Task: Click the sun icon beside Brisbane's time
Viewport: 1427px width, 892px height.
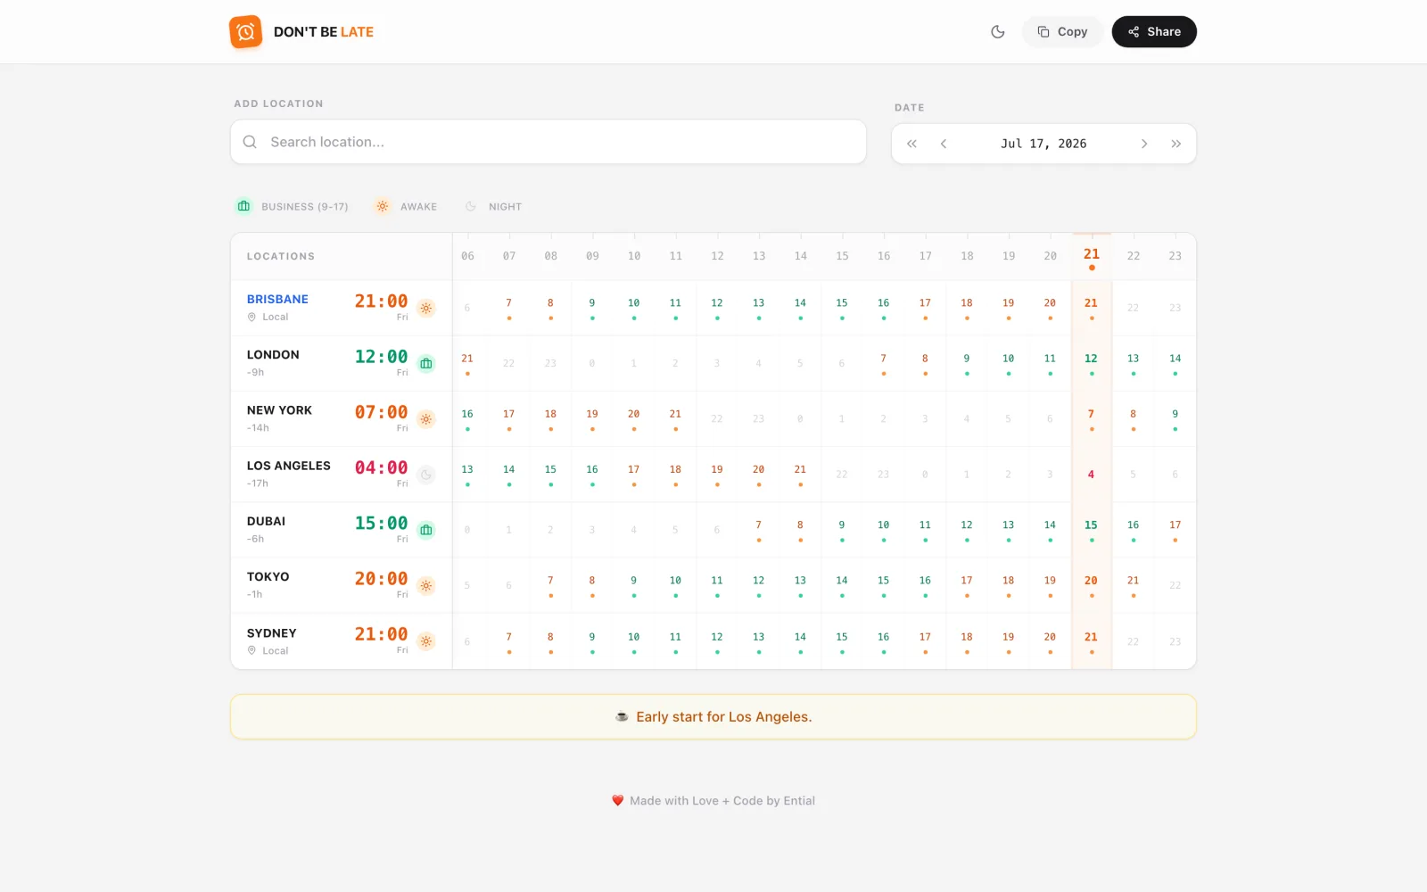Action: coord(426,308)
